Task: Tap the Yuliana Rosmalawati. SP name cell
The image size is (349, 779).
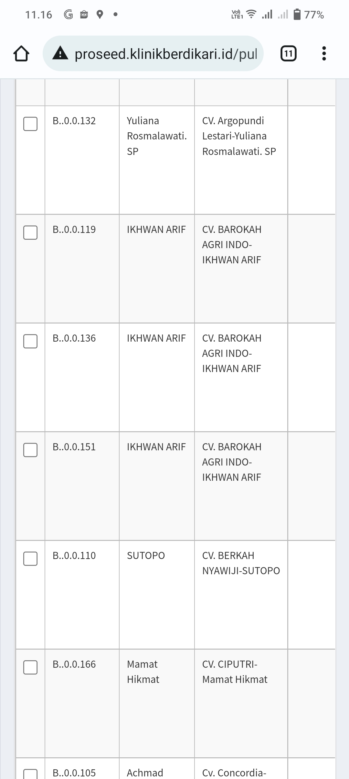Action: pyautogui.click(x=157, y=136)
